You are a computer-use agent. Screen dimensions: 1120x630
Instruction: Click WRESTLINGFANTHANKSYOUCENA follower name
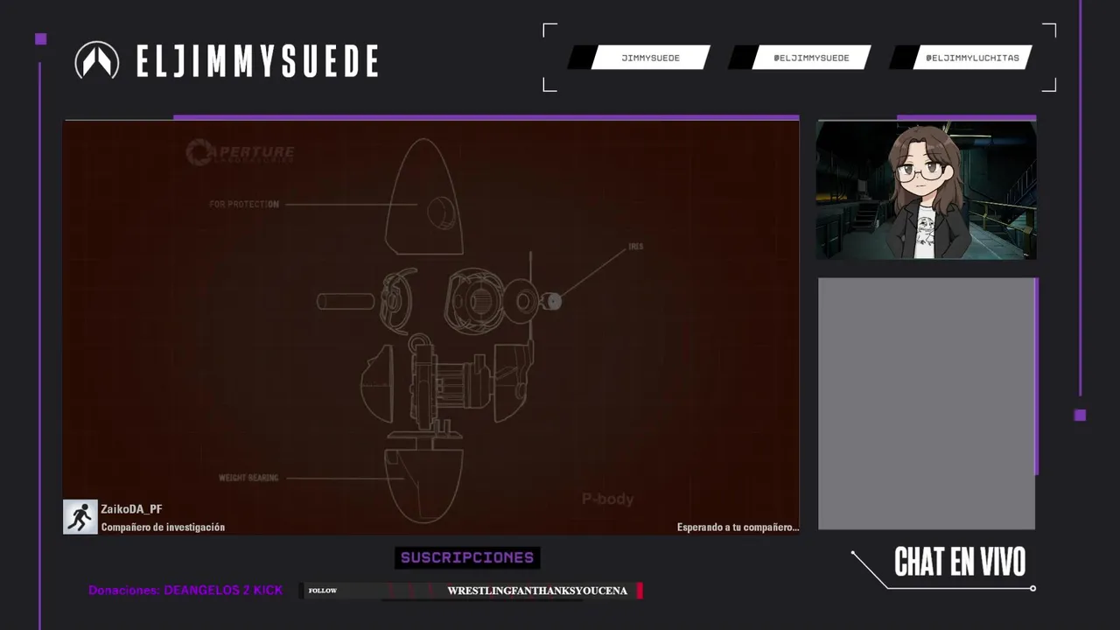[x=537, y=591]
